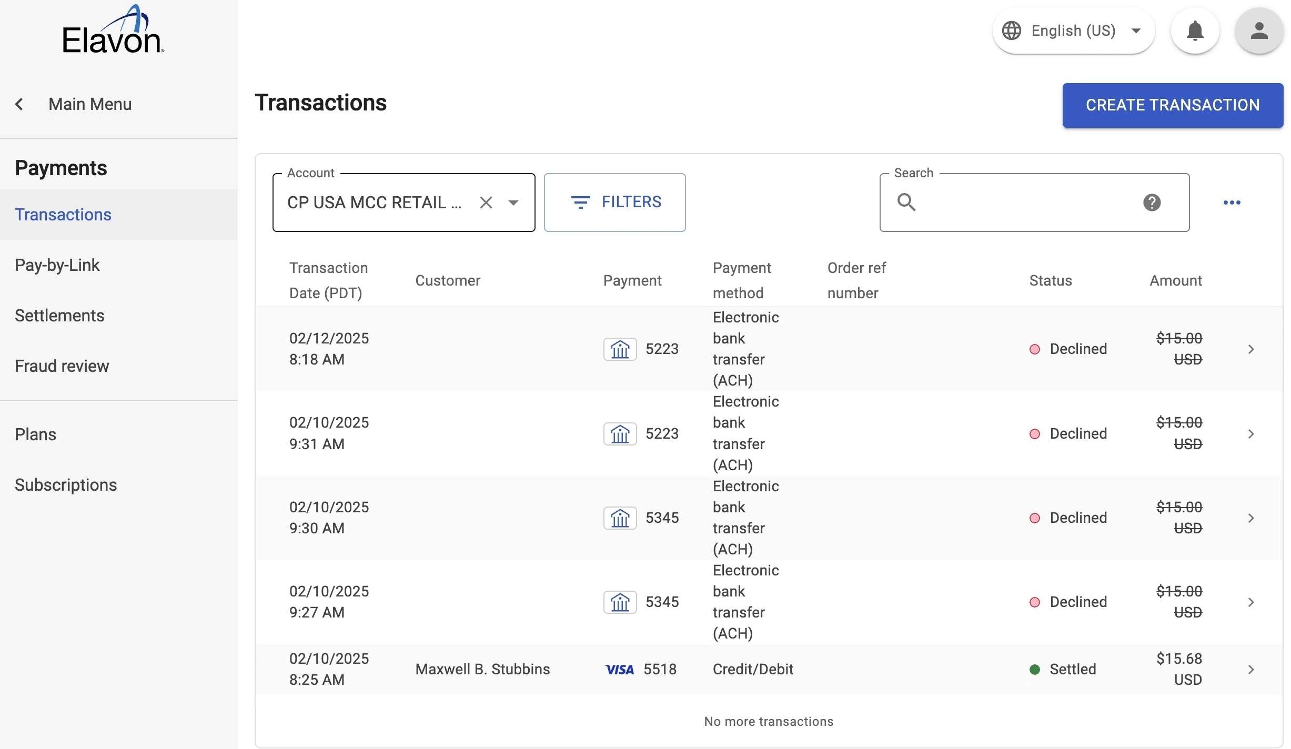Open Fraud review page
Viewport: 1291px width, 749px height.
click(62, 366)
